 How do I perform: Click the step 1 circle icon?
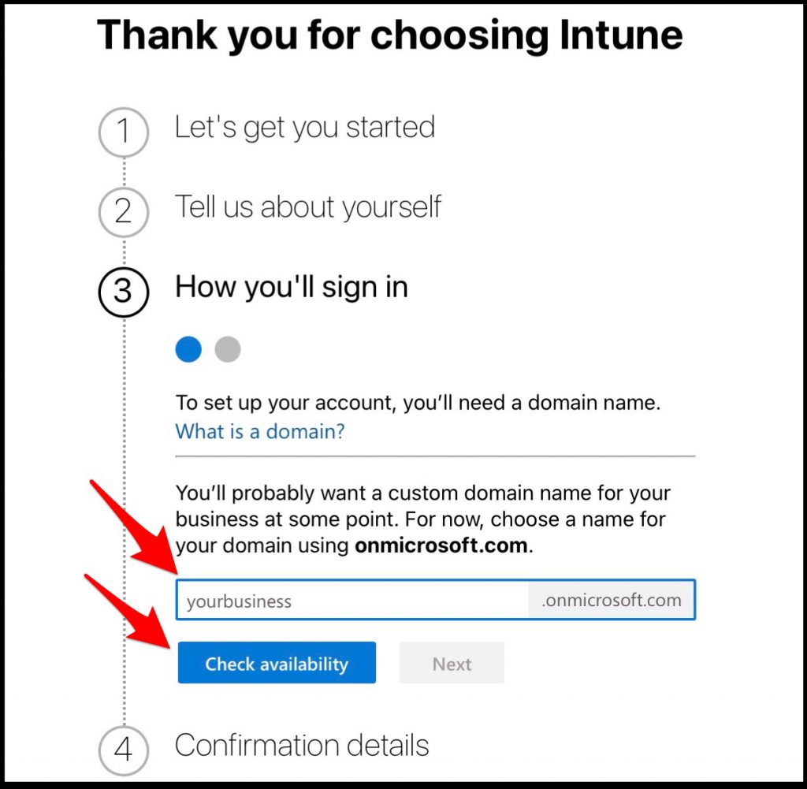(124, 132)
